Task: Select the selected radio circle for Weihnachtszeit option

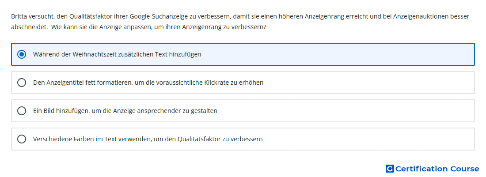Action: coord(22,54)
